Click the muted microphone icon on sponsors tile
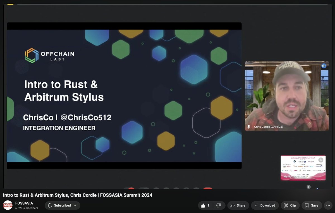This screenshot has width=335, height=213. click(x=321, y=160)
